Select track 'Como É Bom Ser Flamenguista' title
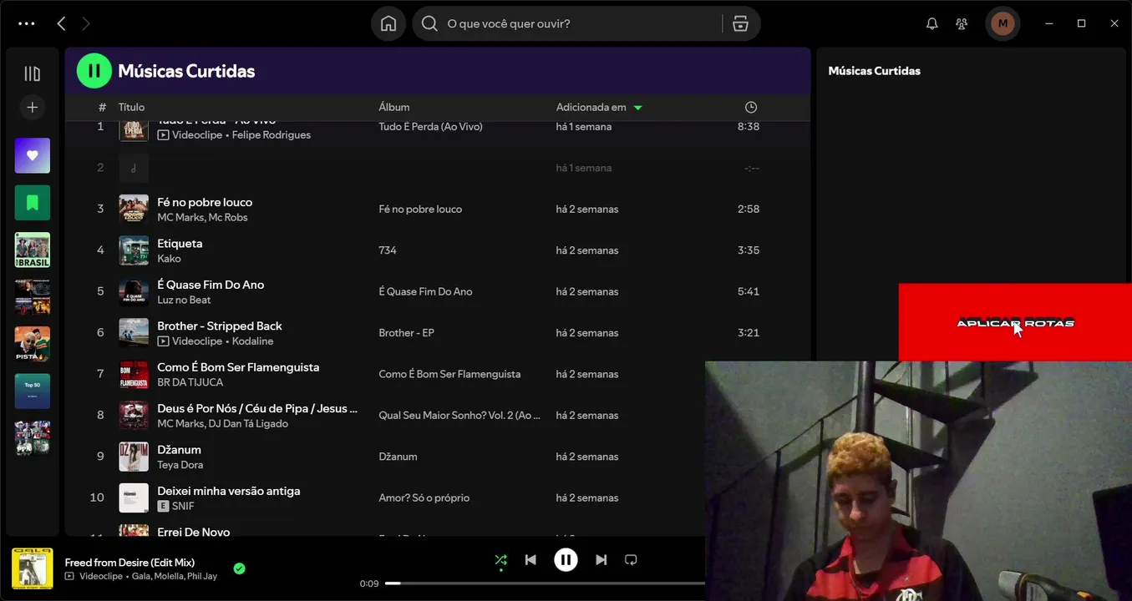The image size is (1132, 601). click(x=238, y=366)
